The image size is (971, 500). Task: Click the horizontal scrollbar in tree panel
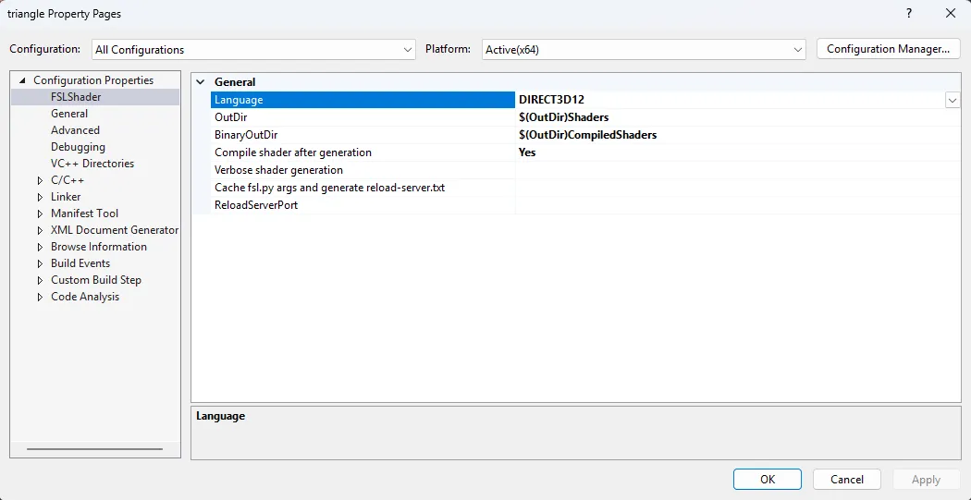(94, 449)
